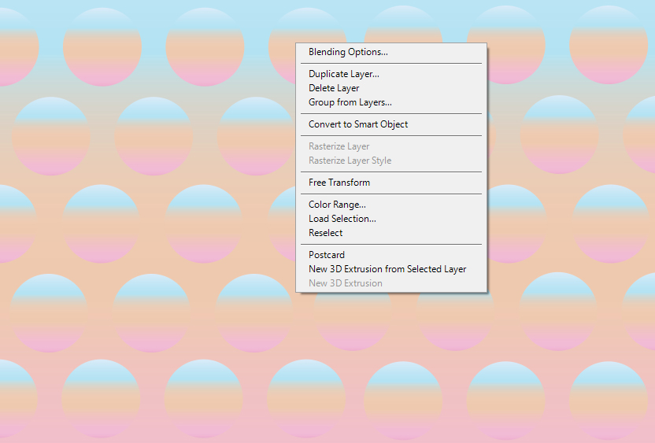The image size is (655, 443).
Task: Convert layer to Smart Object
Action: 391,124
